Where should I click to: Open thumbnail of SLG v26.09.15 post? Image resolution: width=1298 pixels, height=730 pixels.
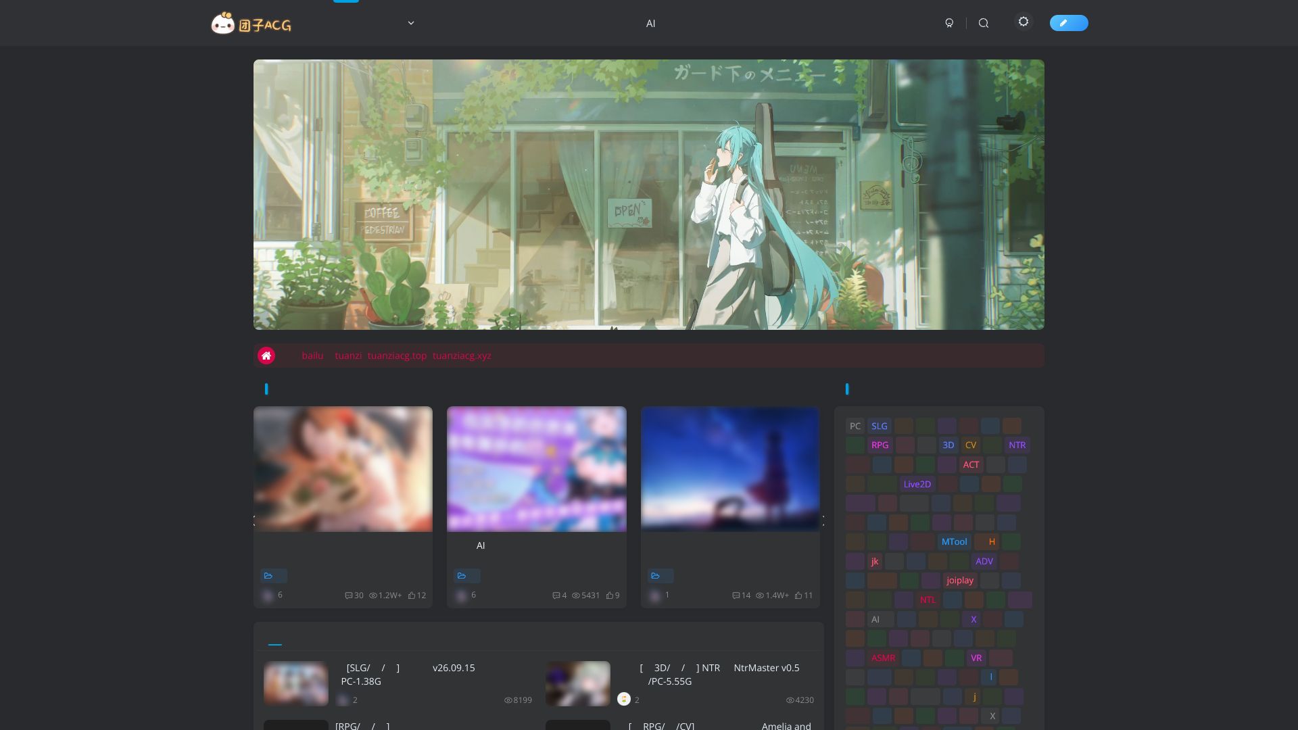click(296, 683)
